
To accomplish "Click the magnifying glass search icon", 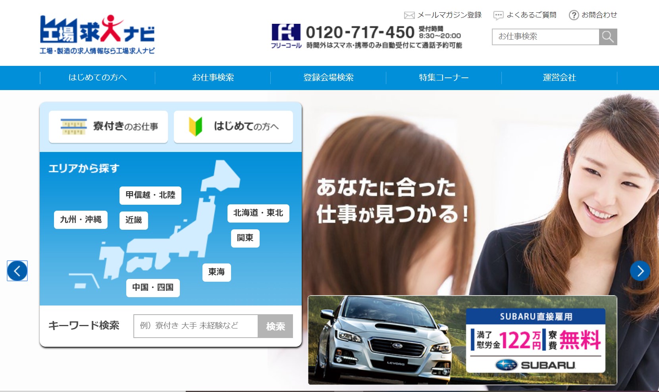I will coord(608,37).
